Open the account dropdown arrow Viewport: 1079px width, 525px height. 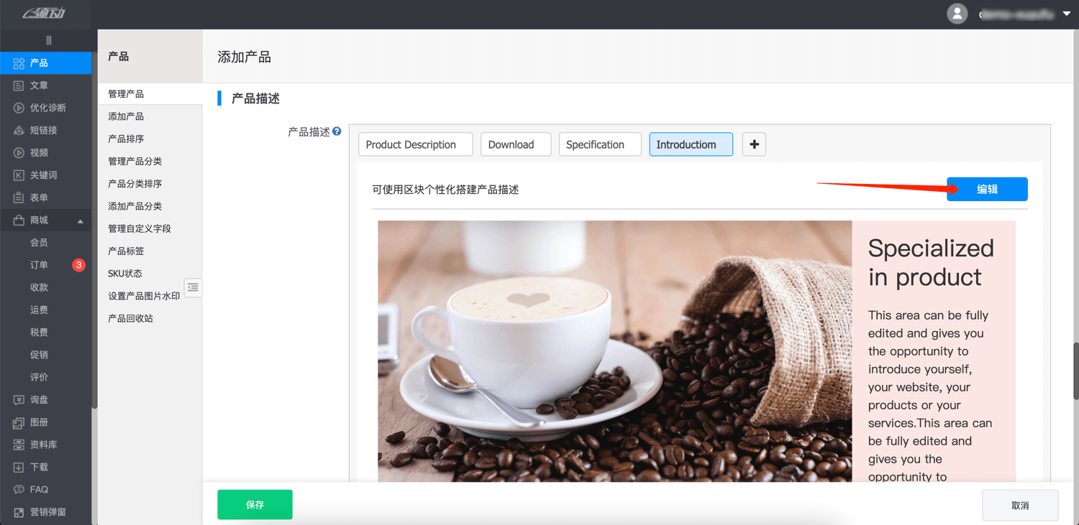(x=1067, y=14)
